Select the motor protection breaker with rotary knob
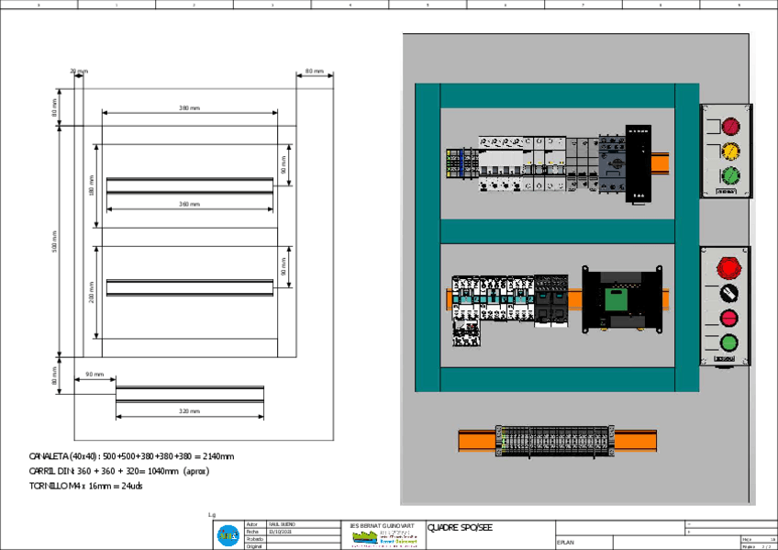This screenshot has height=550, width=778. [612, 163]
